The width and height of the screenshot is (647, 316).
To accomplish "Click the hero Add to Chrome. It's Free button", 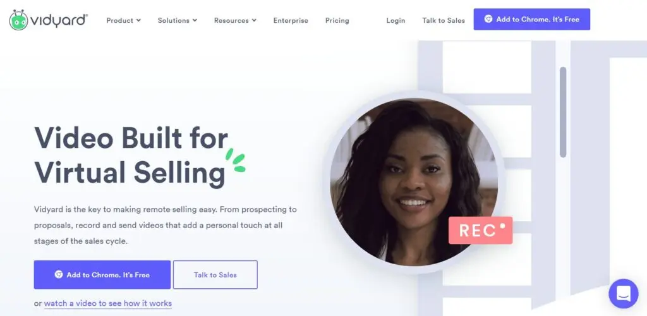I will 102,275.
